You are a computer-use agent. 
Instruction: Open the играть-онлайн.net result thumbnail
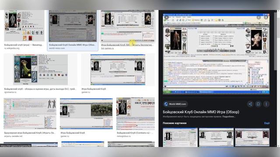tap(30, 113)
